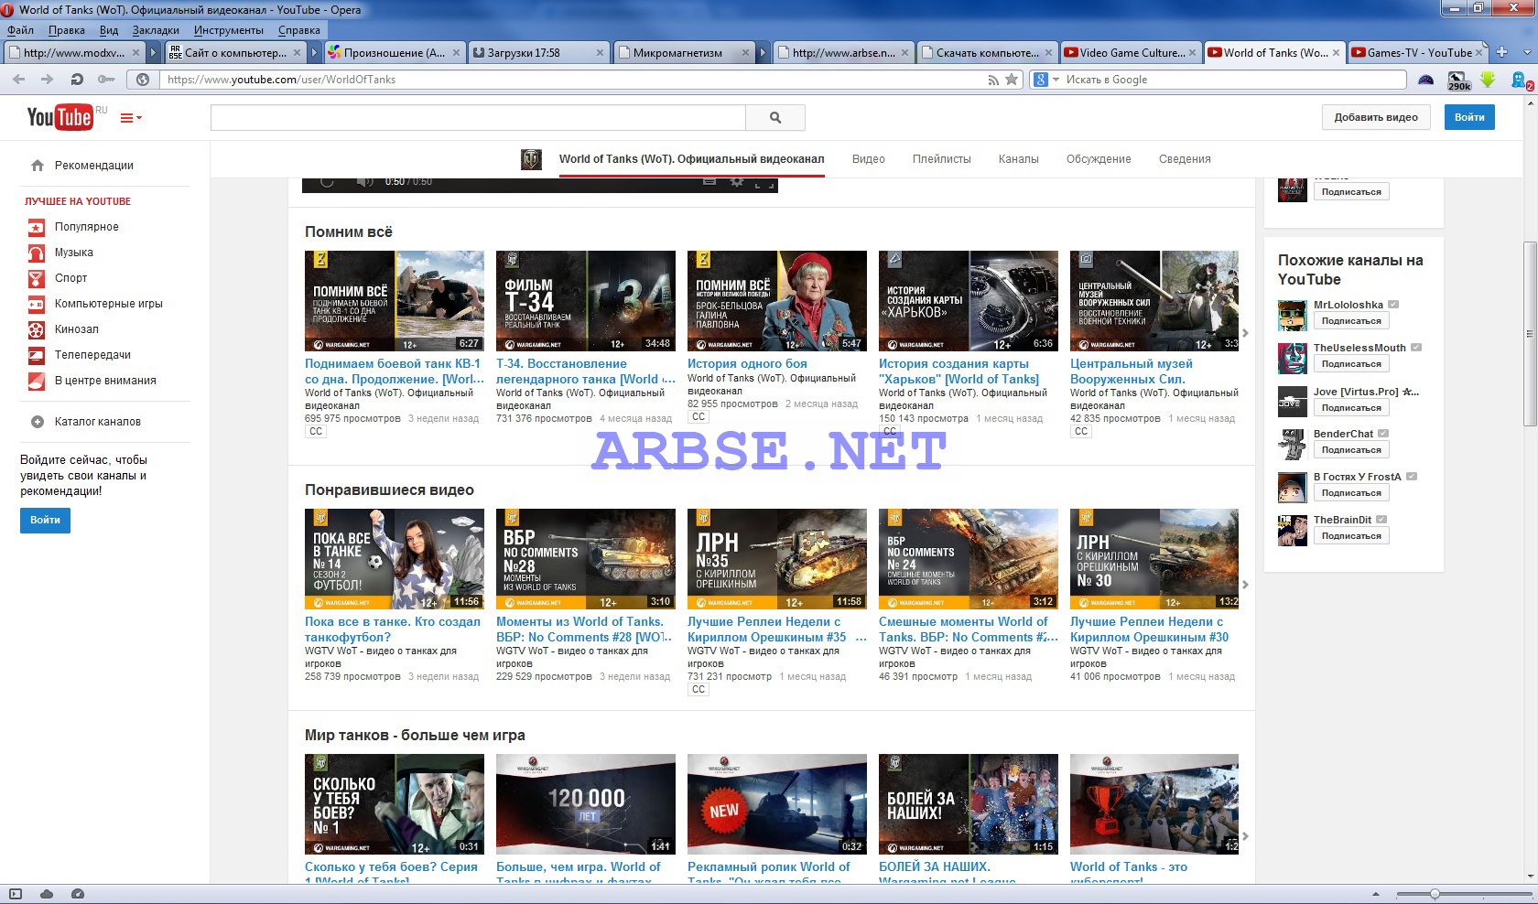Image resolution: width=1538 pixels, height=904 pixels.
Task: Click the magnifier search button
Action: (x=775, y=117)
